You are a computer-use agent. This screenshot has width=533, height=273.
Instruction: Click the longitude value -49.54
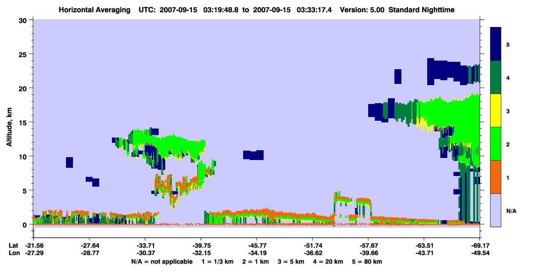point(480,253)
